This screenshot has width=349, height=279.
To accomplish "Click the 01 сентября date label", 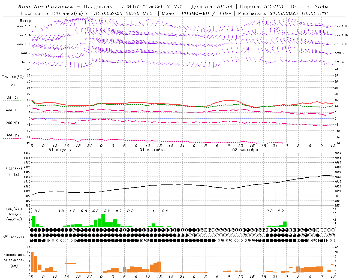I will coord(152,150).
